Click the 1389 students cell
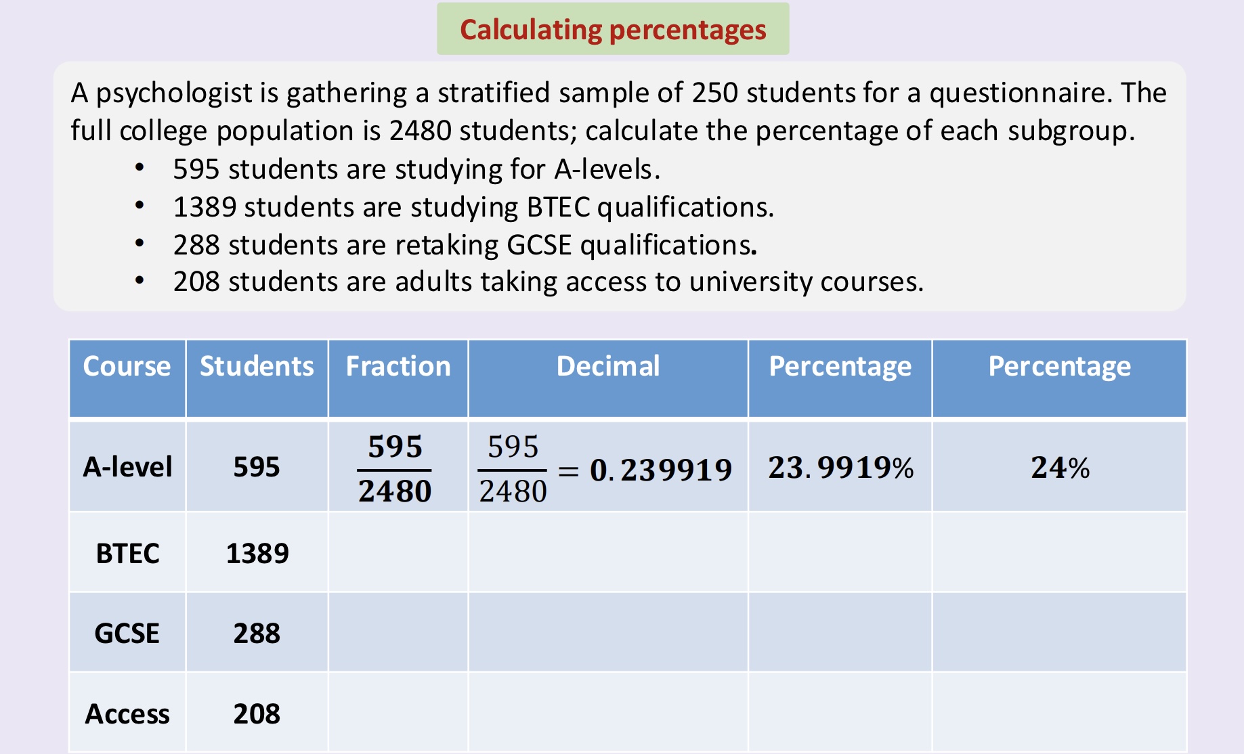 [257, 552]
